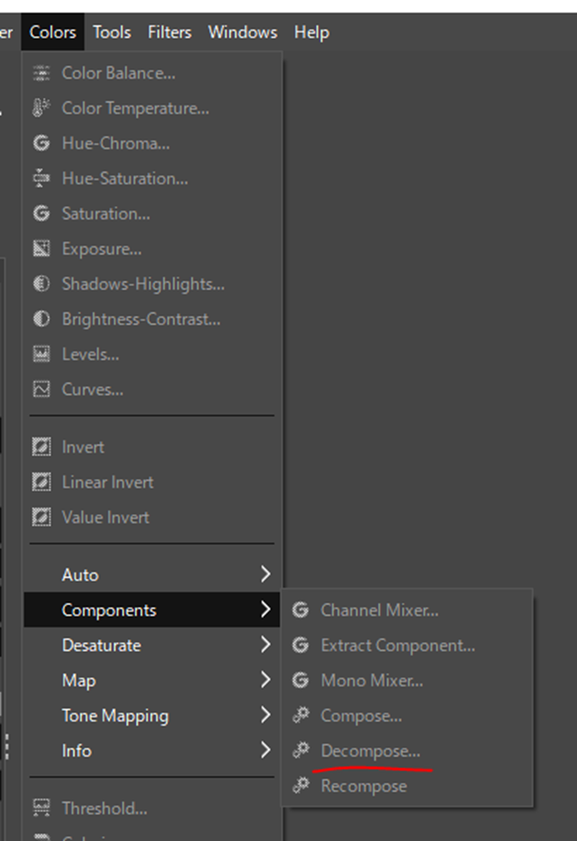This screenshot has height=841, width=577.
Task: Expand the Auto submenu arrow
Action: click(x=265, y=574)
